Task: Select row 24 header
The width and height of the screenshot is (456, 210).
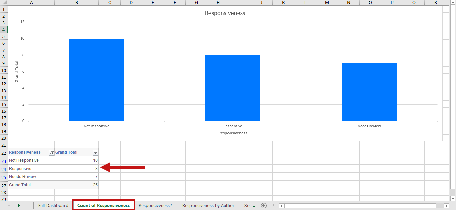Action: pos(4,169)
